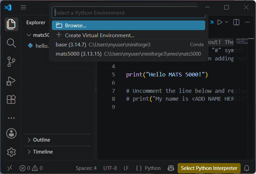Open notifications bell
Viewport: 256px width, 174px height.
[x=247, y=168]
